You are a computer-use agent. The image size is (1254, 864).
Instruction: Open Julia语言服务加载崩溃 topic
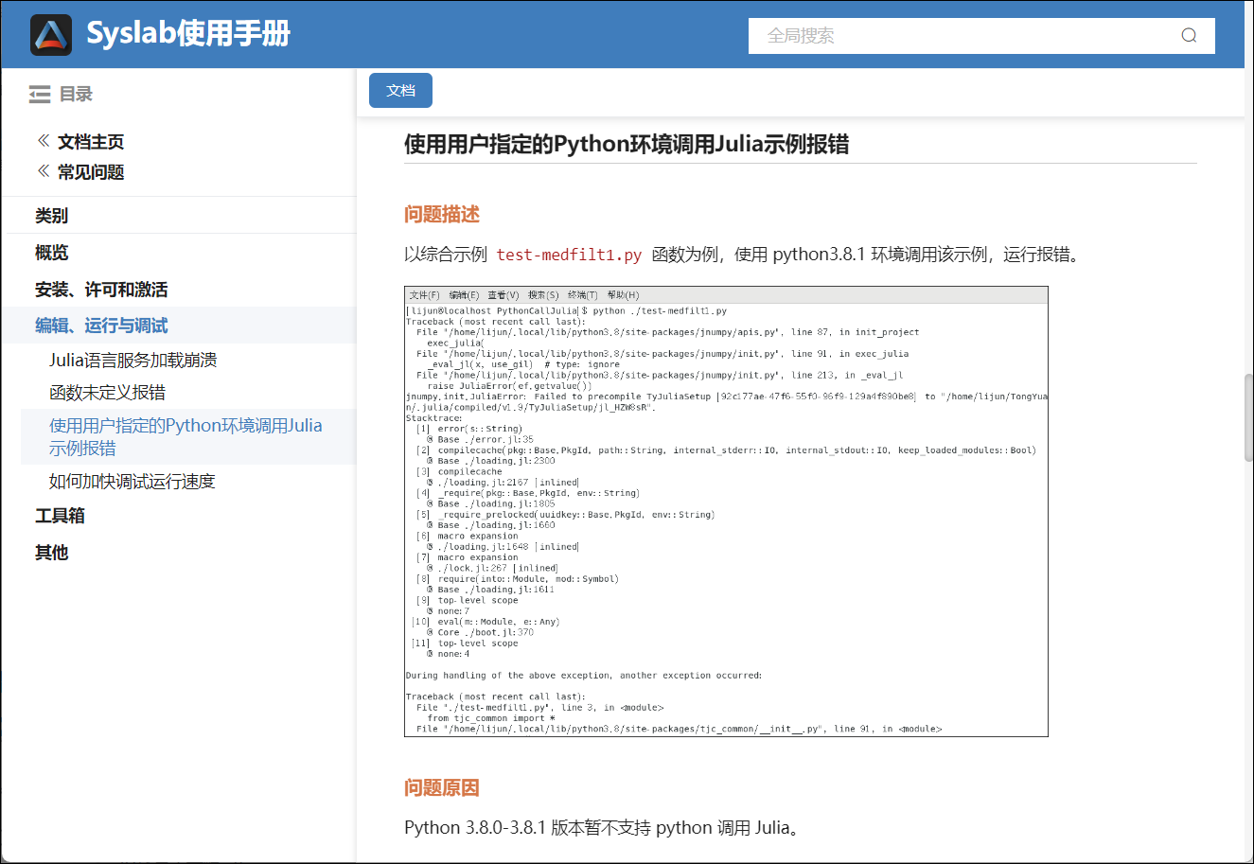click(133, 360)
